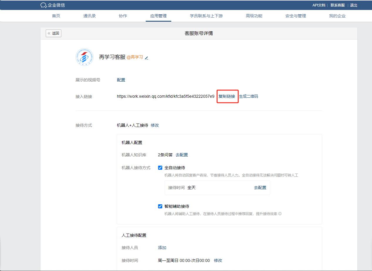372x271 pixels.
Task: Click 去配置 in the 接待时间 全天 box
Action: 260,188
